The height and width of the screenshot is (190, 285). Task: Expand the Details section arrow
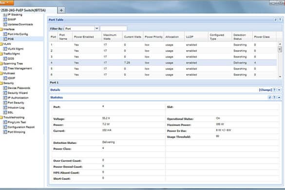click(x=279, y=90)
